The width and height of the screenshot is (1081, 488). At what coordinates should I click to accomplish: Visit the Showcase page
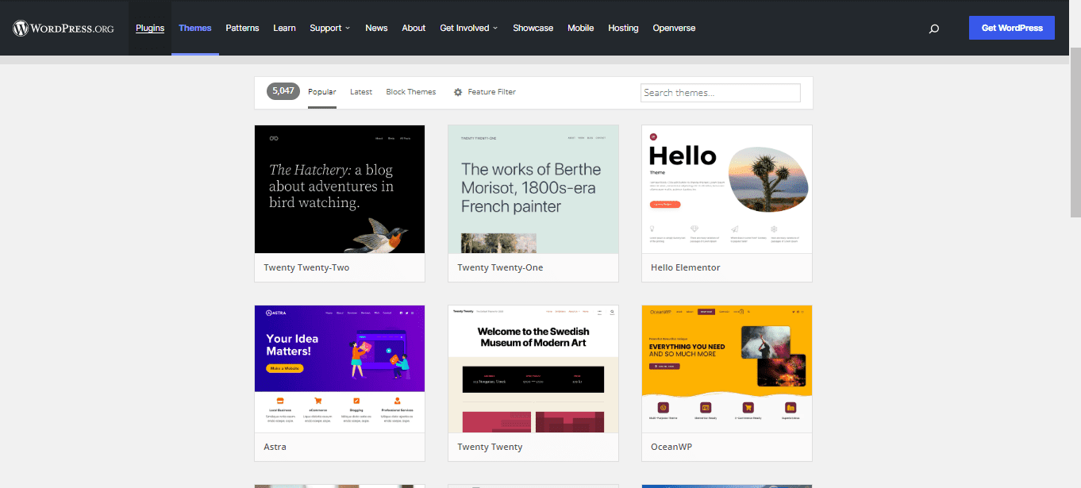coord(533,28)
